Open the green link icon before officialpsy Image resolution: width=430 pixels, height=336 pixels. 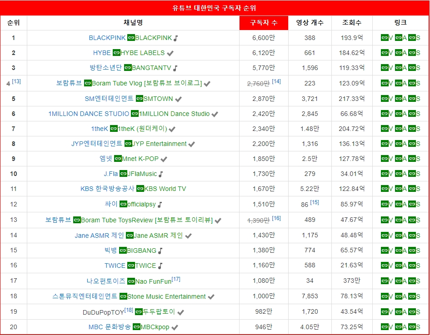point(123,204)
